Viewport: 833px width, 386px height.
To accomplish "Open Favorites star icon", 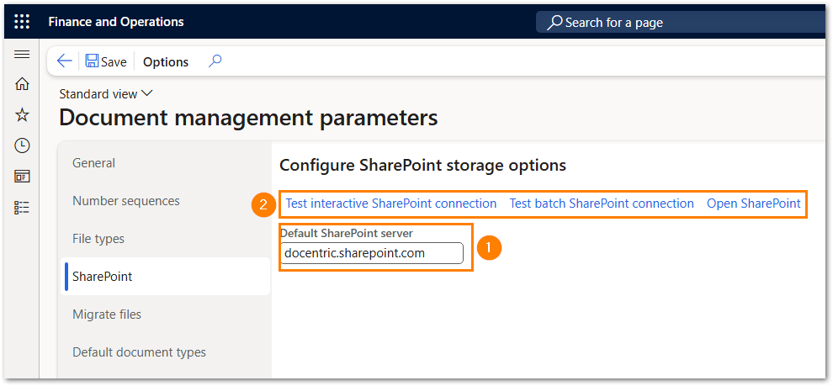I will coord(22,115).
